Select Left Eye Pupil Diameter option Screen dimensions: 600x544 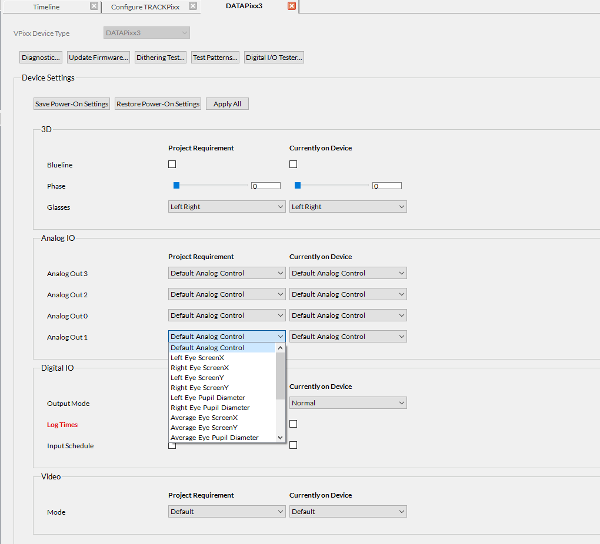coord(208,398)
